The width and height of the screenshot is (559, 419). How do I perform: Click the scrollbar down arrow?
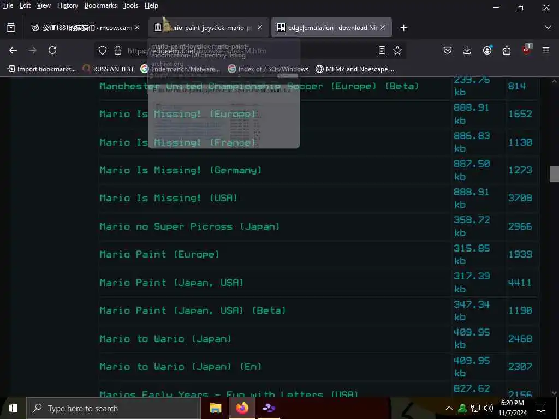point(554,393)
